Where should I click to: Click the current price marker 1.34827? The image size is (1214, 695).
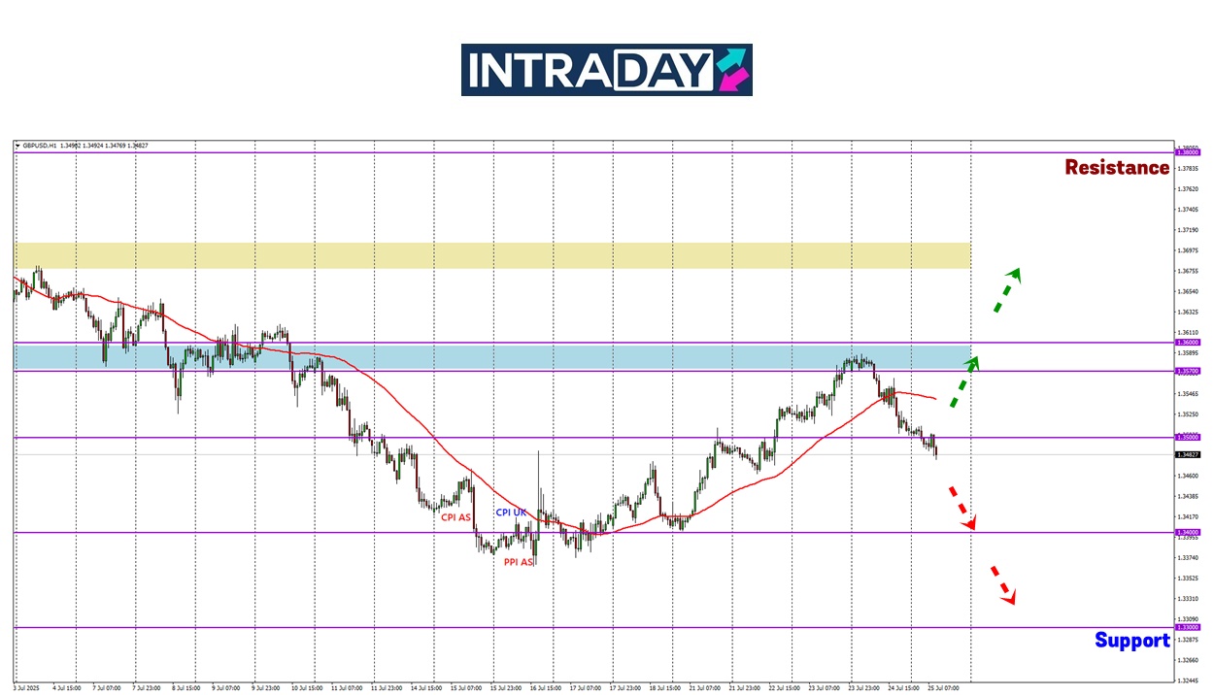(x=1187, y=454)
